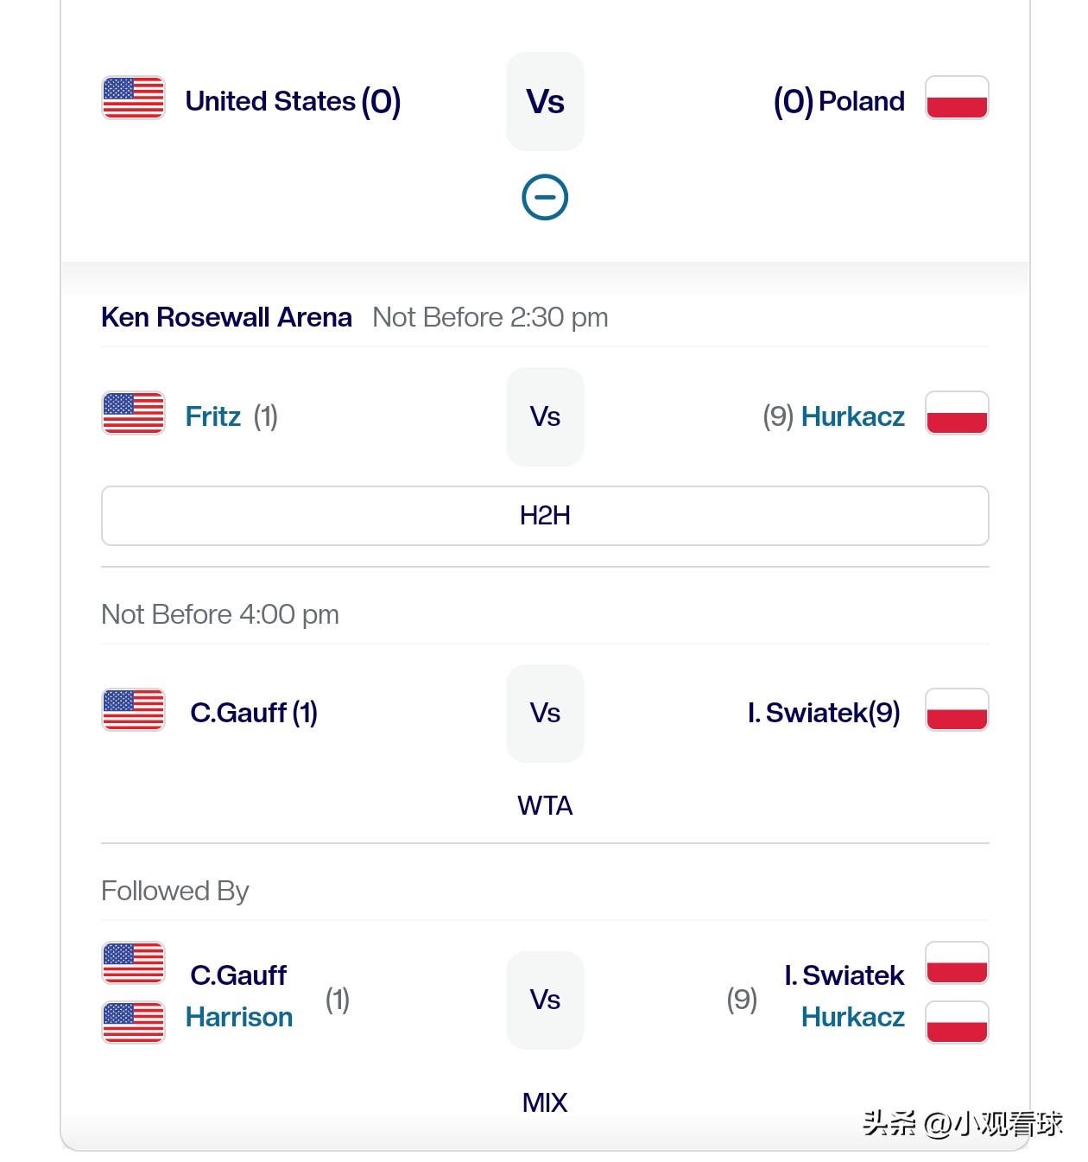Click the US flag beside Harrison
Image resolution: width=1088 pixels, height=1162 pixels.
133,1023
